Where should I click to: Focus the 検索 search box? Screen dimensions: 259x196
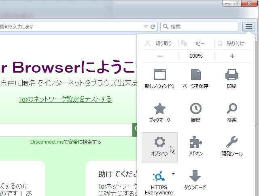coord(199,27)
